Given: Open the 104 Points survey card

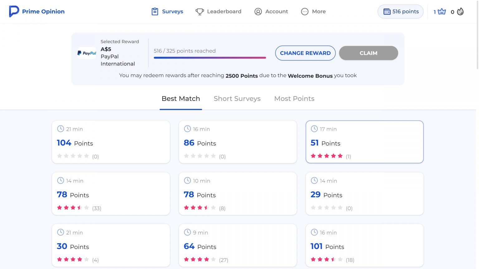Looking at the screenshot, I should coord(111,142).
